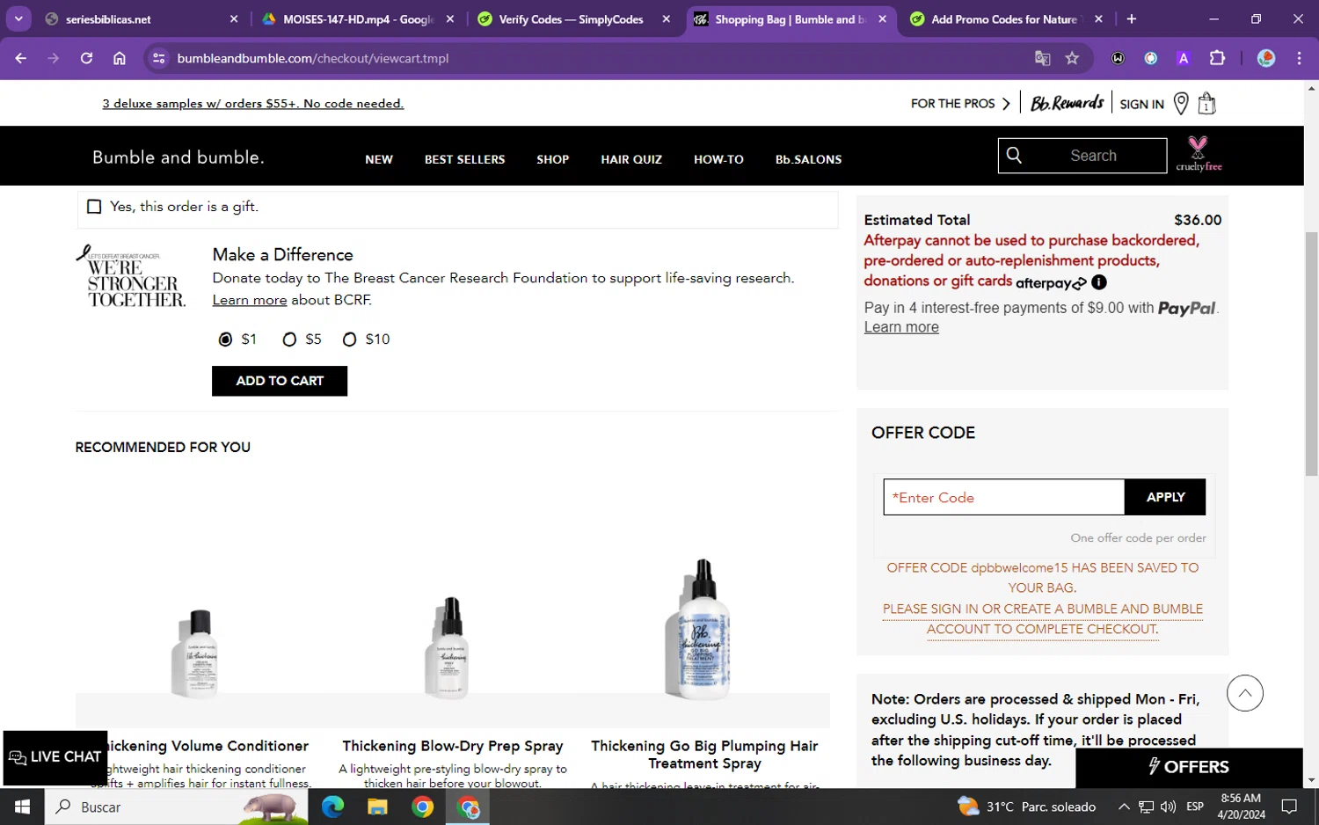Viewport: 1319px width, 825px height.
Task: Open Learn more about BCRF link
Action: 250,300
